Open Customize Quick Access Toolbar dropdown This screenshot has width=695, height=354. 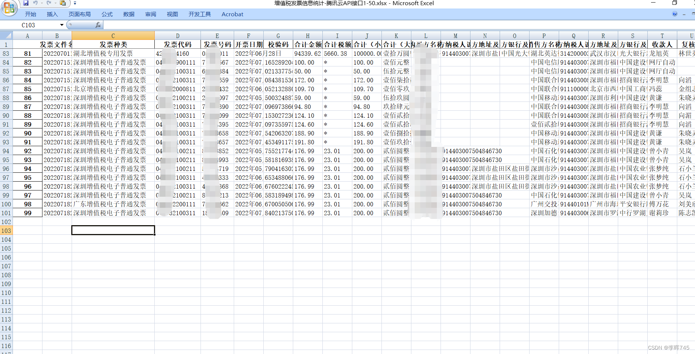pyautogui.click(x=75, y=3)
